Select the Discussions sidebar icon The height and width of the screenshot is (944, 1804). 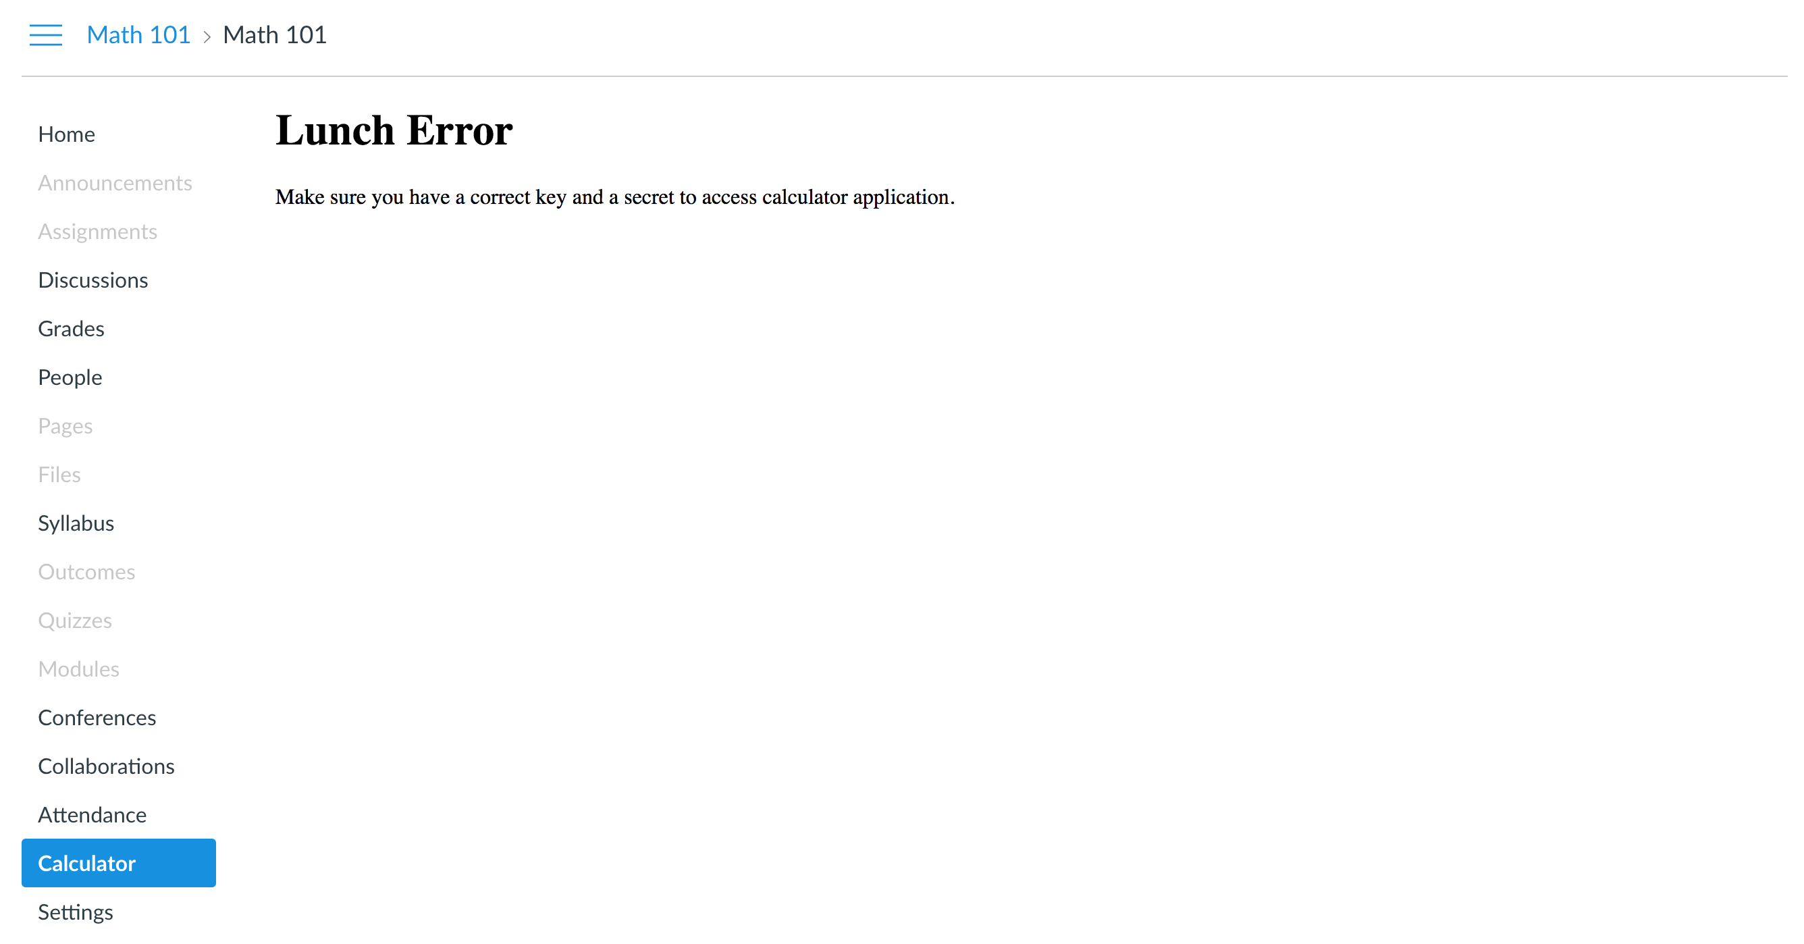93,280
